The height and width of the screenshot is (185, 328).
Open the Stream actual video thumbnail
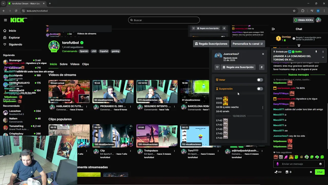tap(69, 91)
